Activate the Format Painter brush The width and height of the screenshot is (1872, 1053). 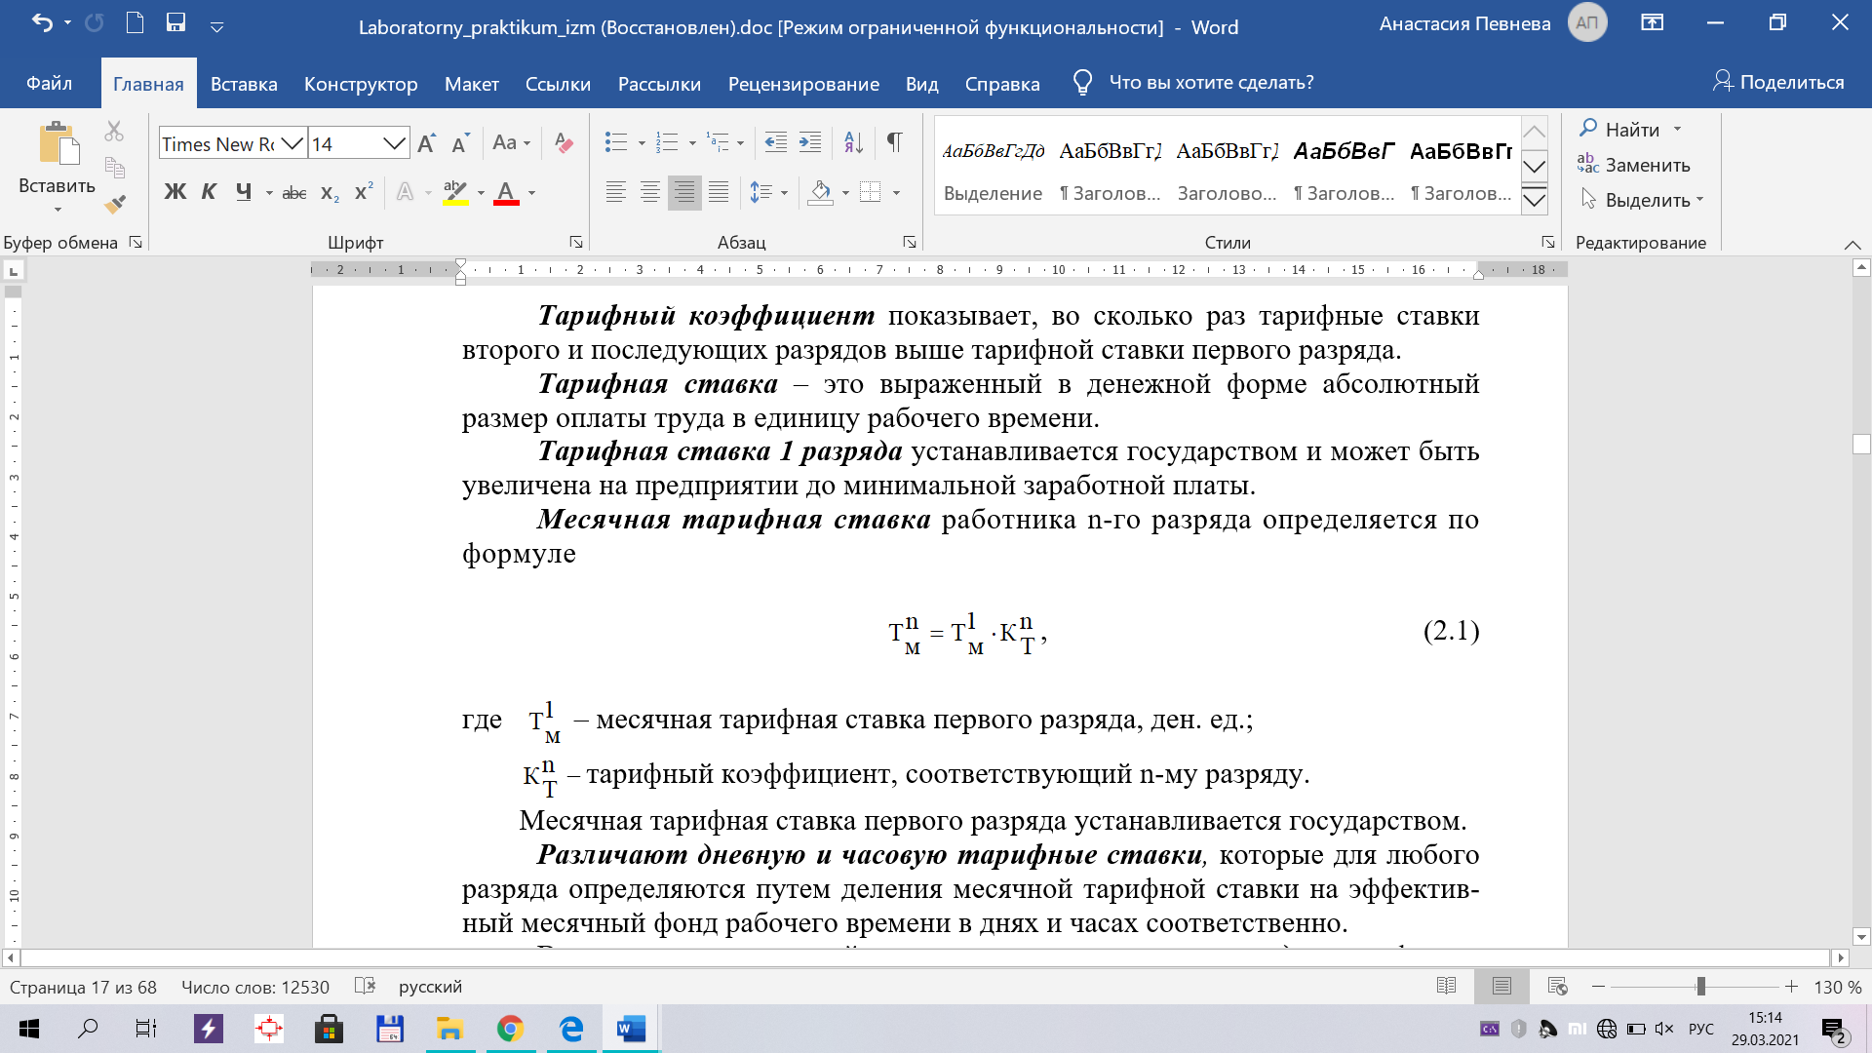tap(115, 204)
